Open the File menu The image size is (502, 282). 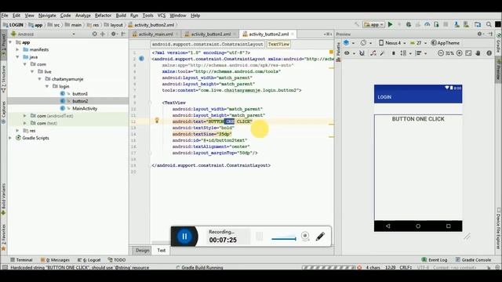pyautogui.click(x=5, y=16)
